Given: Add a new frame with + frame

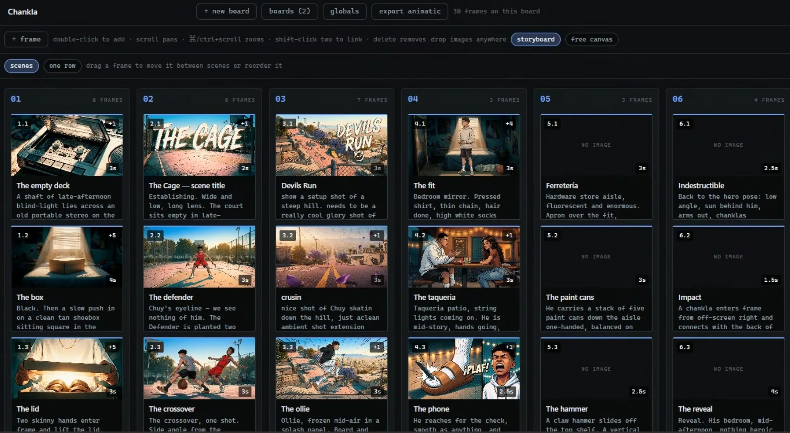Looking at the screenshot, I should pyautogui.click(x=26, y=39).
